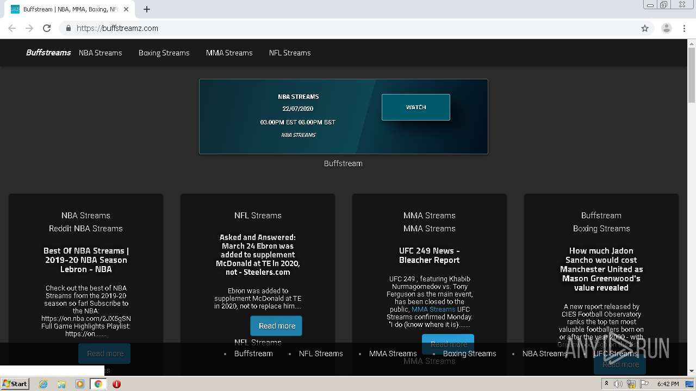Open Best Of NBA Streams article title

86,260
